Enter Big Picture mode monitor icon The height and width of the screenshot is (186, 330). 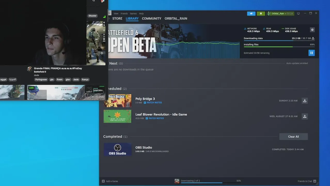coord(298,13)
